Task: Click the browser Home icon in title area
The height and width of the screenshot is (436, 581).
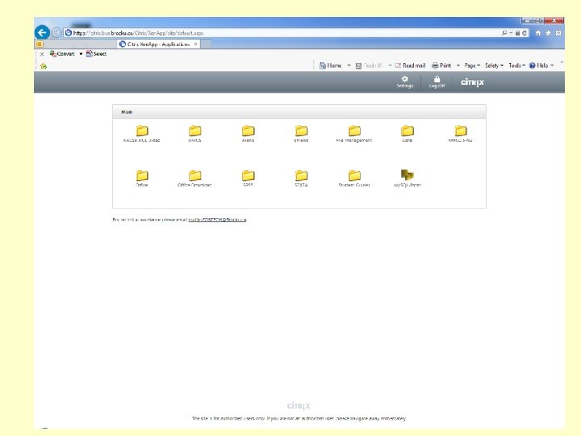Action: pos(538,33)
